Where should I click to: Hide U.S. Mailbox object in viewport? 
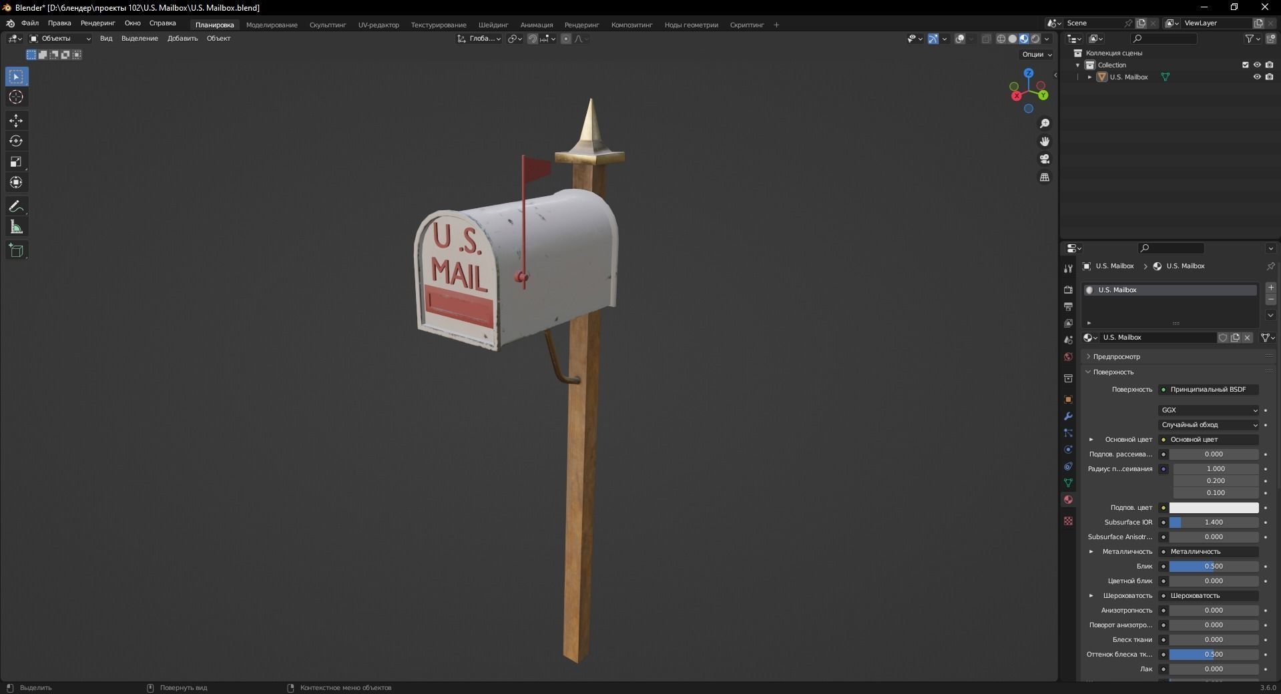[1257, 77]
